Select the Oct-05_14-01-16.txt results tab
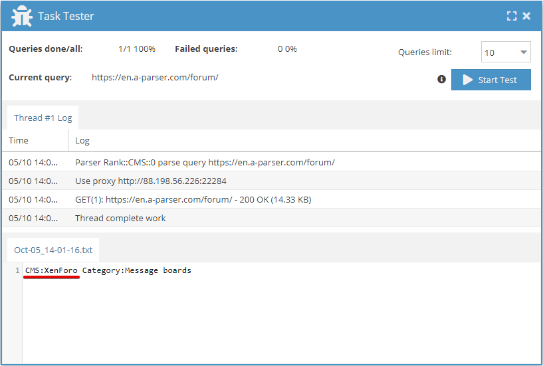The height and width of the screenshot is (366, 543). 53,250
